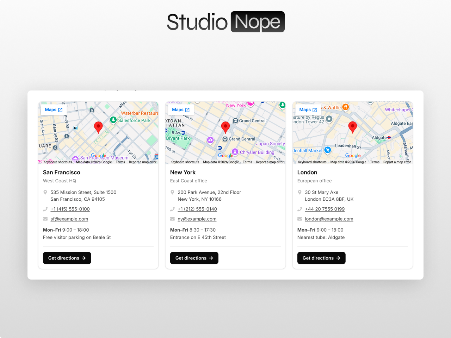Viewport: 451px width, 338px height.
Task: Open Maps link on San Francisco map
Action: [54, 110]
